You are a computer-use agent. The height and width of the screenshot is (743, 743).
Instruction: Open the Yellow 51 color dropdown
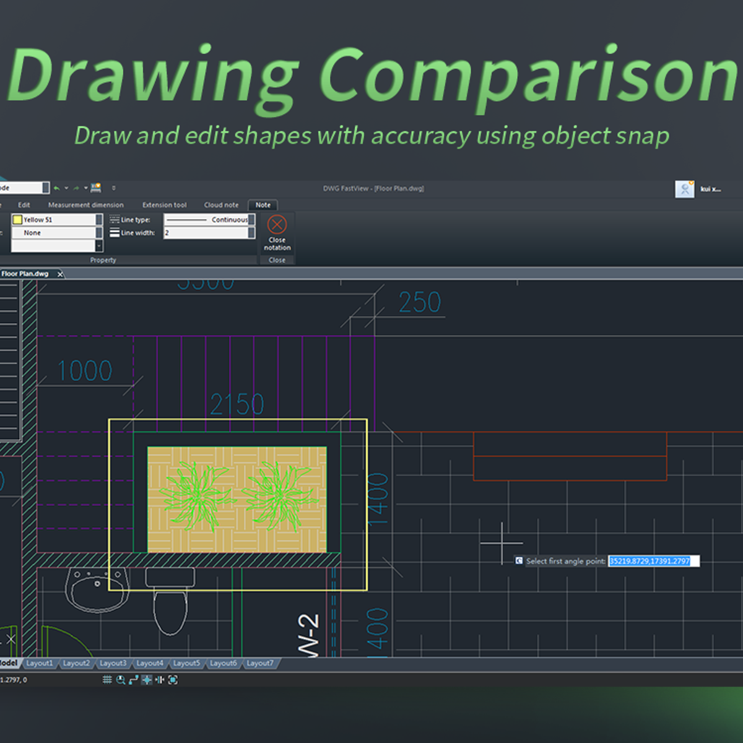tap(98, 220)
